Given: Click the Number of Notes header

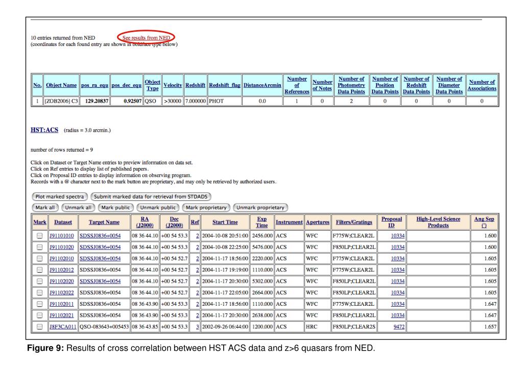Looking at the screenshot, I should point(322,85).
